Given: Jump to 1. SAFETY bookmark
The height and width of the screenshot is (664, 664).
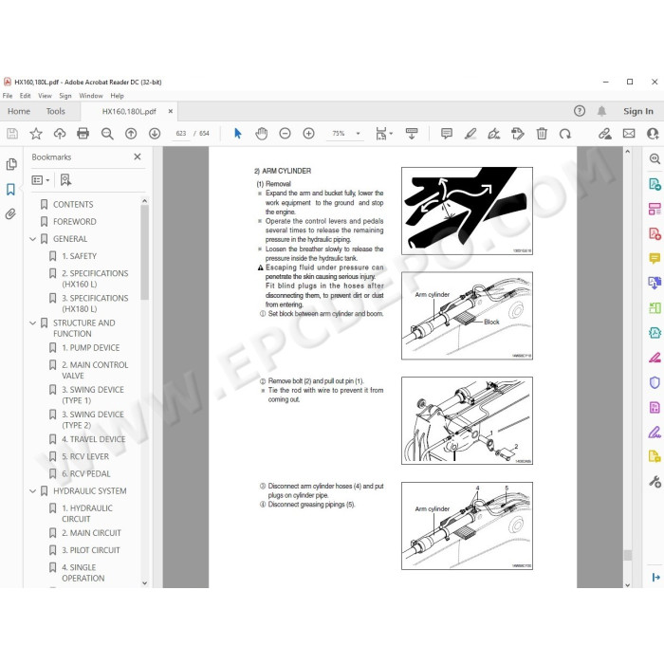Looking at the screenshot, I should click(x=79, y=256).
